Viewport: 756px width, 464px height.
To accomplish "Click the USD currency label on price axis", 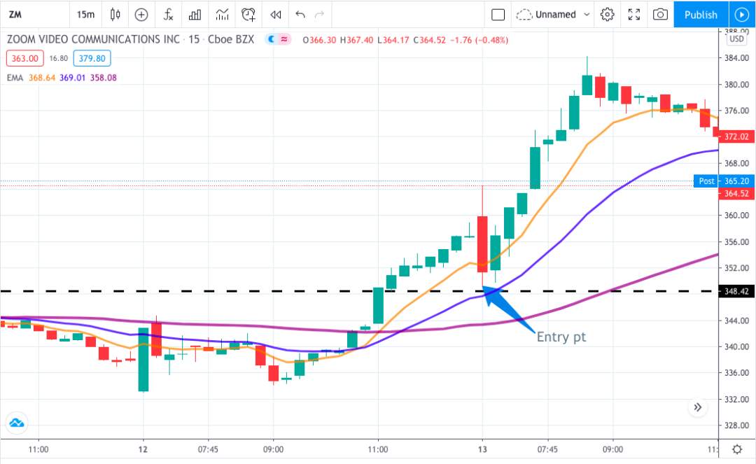I will pyautogui.click(x=736, y=39).
